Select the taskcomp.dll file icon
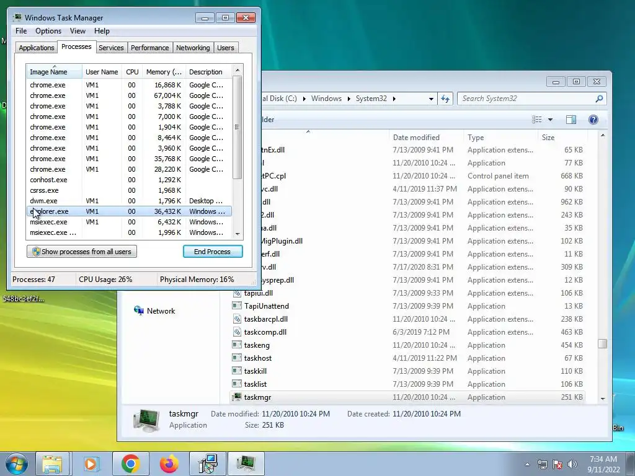Viewport: 635px width, 476px height. (x=237, y=332)
